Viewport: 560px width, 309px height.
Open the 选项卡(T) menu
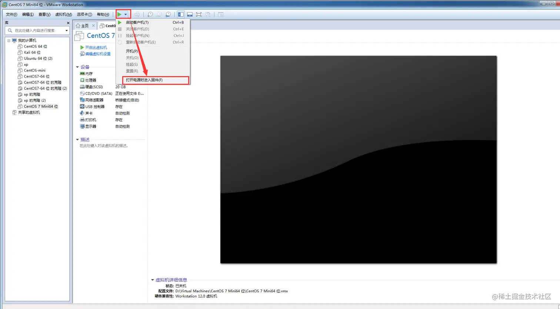[x=84, y=14]
